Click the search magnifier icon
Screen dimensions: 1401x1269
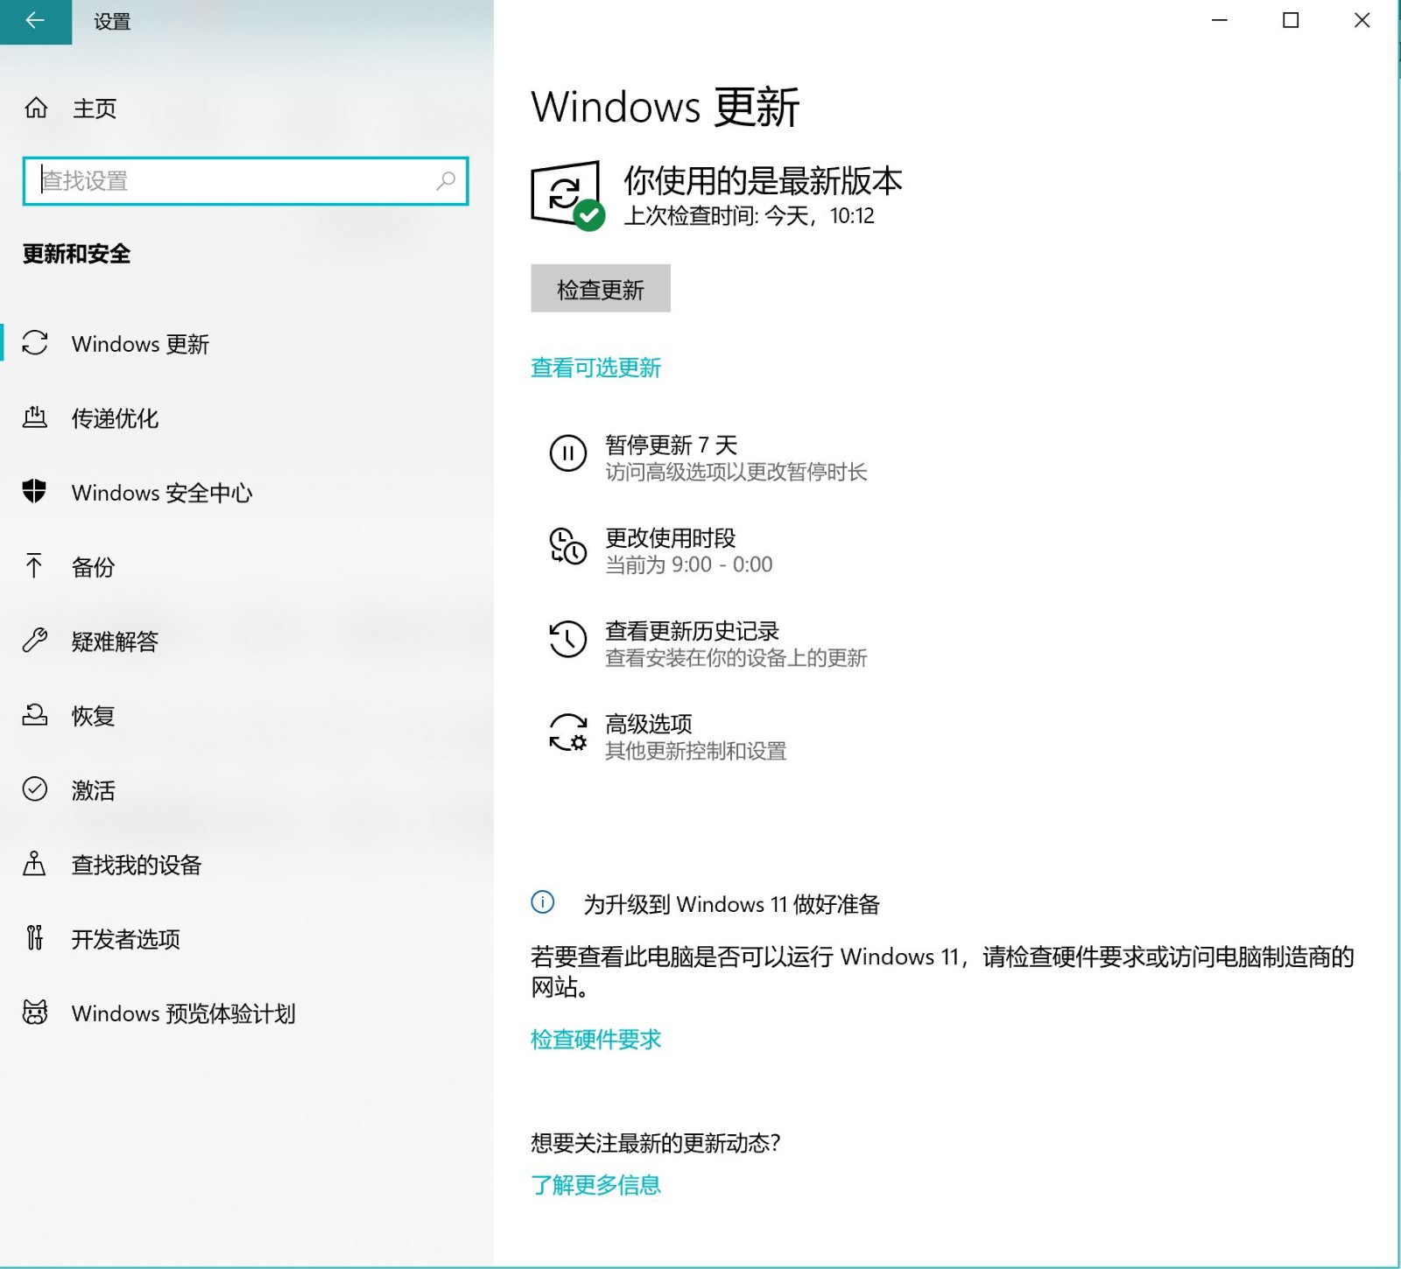pyautogui.click(x=446, y=180)
